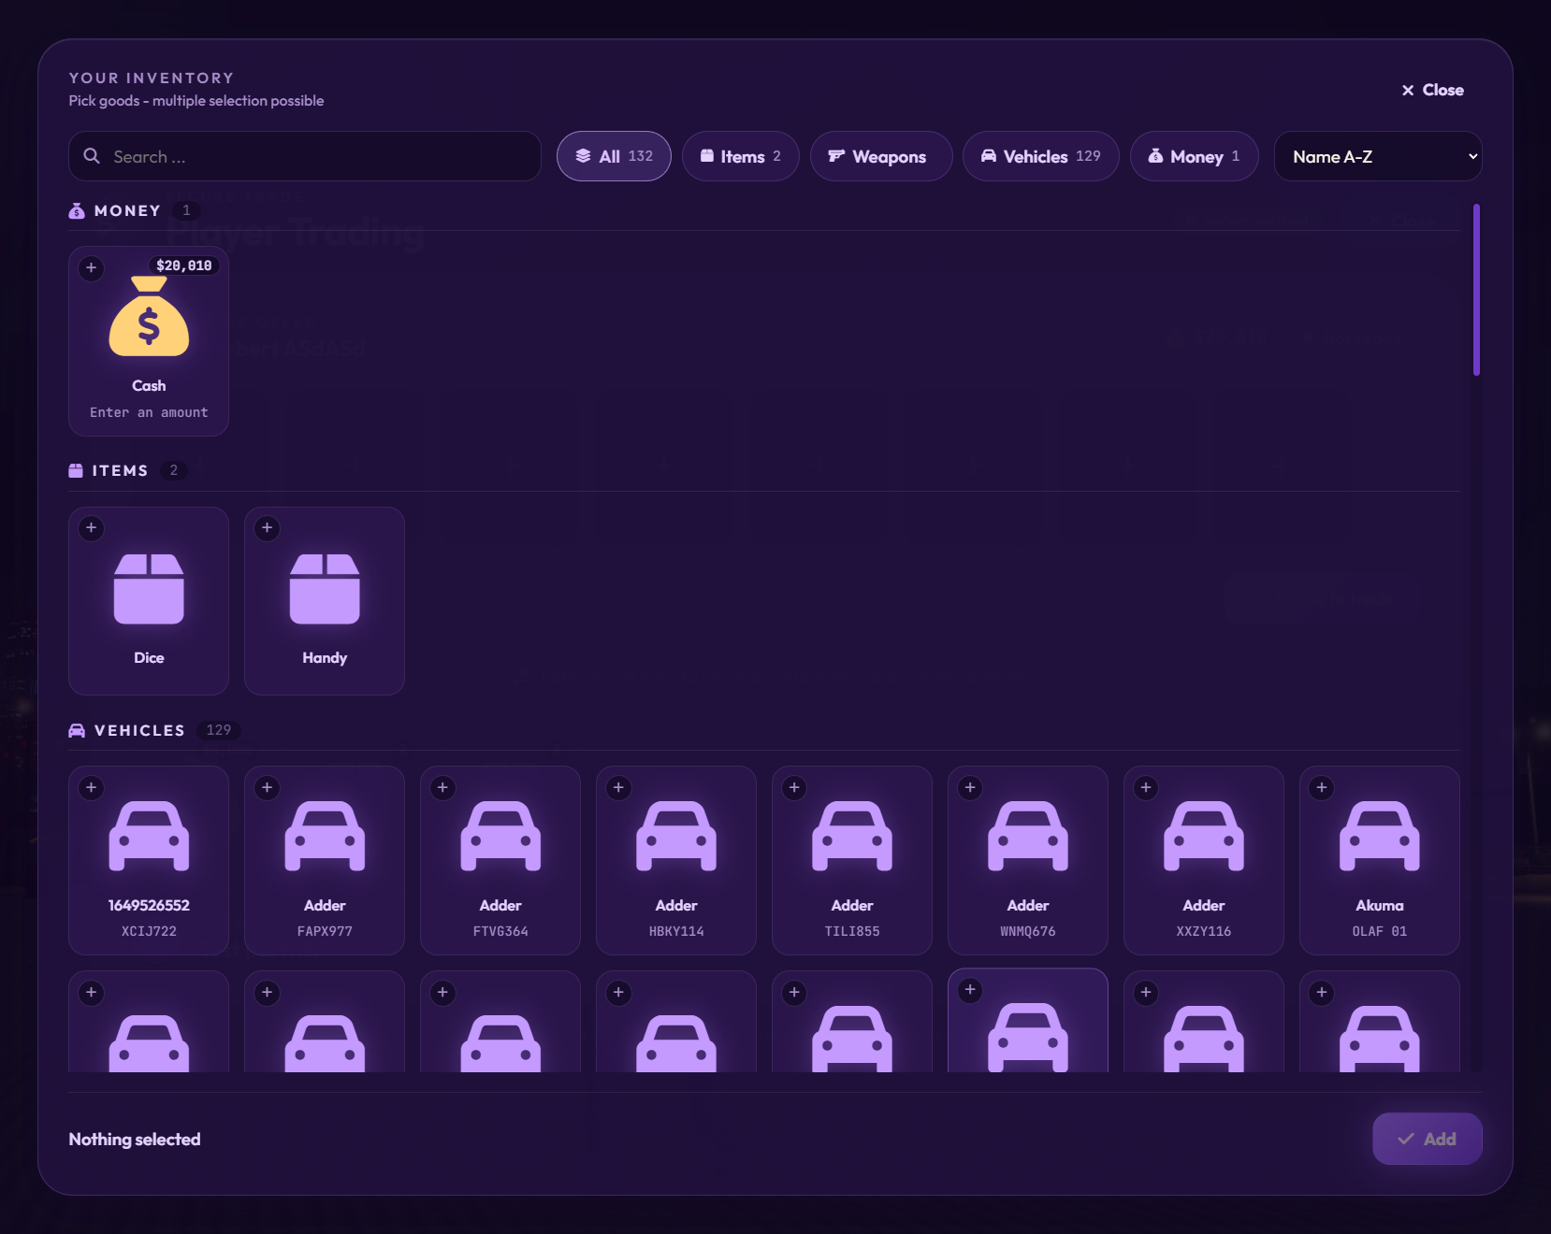Click the Cash 'Enter an amount' field
The height and width of the screenshot is (1234, 1551).
click(149, 412)
